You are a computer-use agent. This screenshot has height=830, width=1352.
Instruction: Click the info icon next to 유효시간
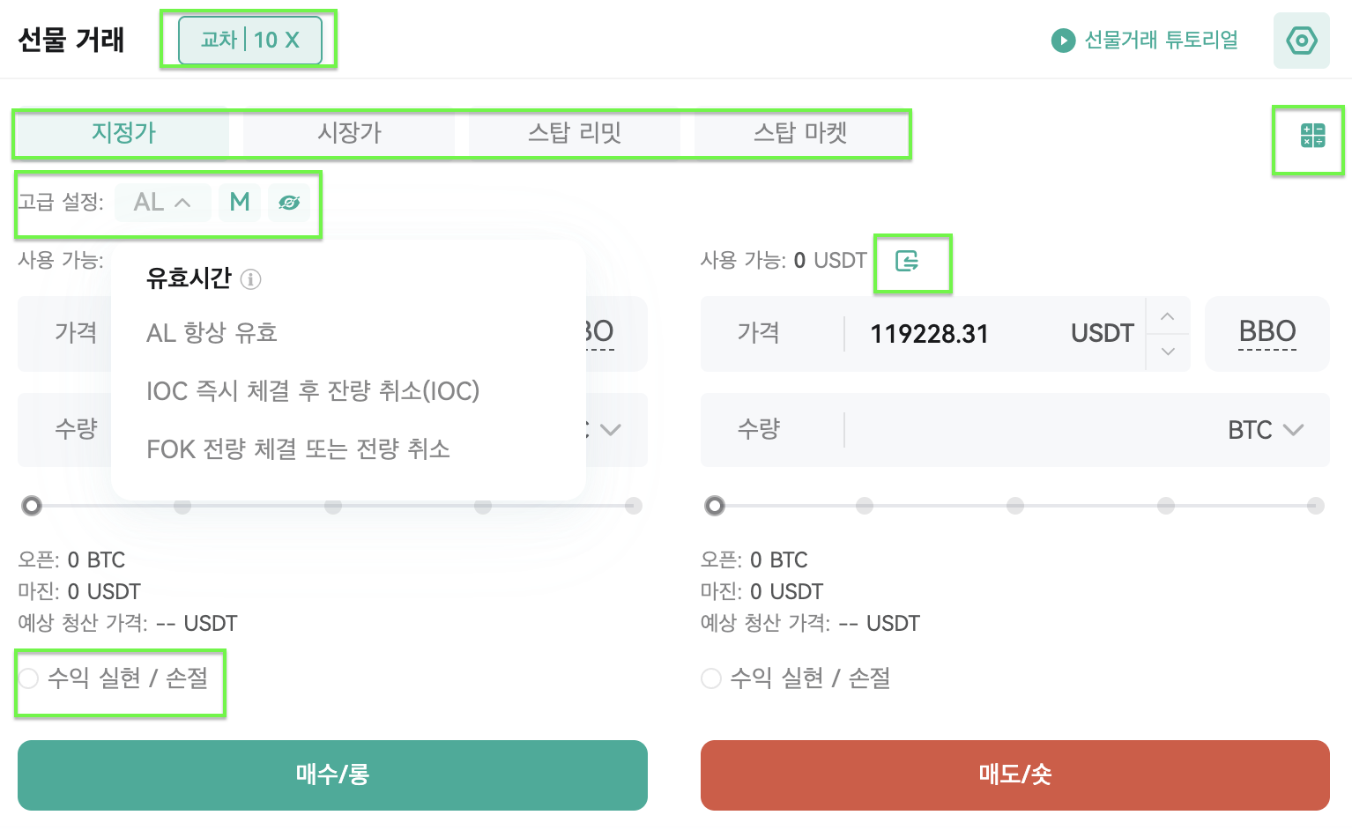pyautogui.click(x=252, y=279)
